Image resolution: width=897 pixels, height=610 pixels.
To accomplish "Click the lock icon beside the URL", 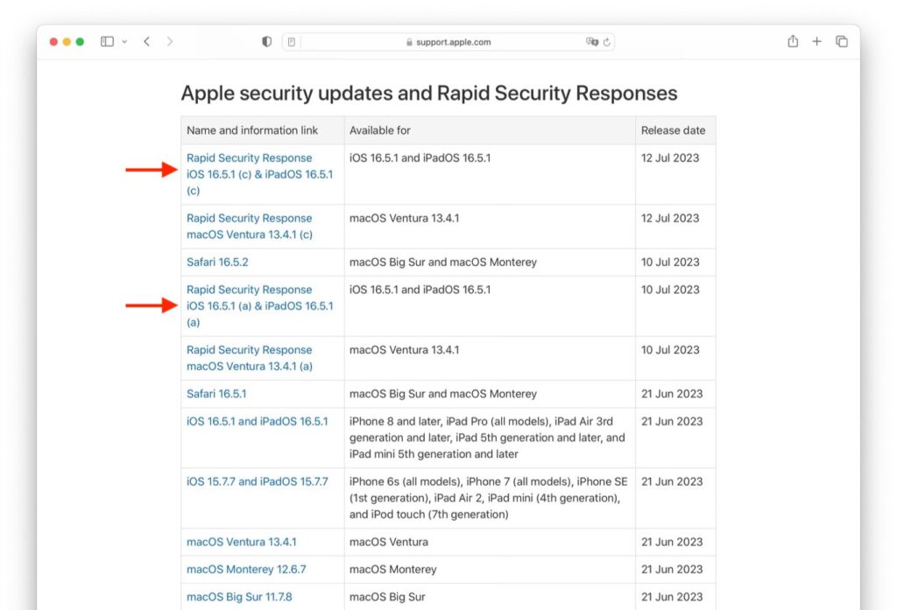I will click(409, 42).
